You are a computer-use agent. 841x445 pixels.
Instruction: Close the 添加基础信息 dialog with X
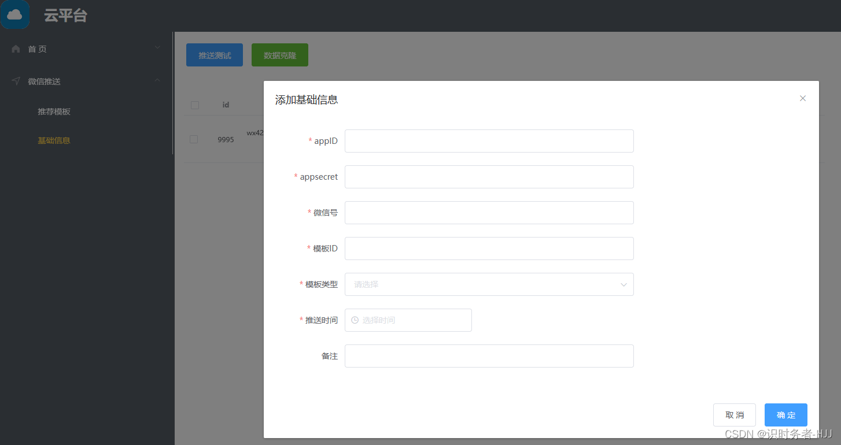(x=803, y=98)
